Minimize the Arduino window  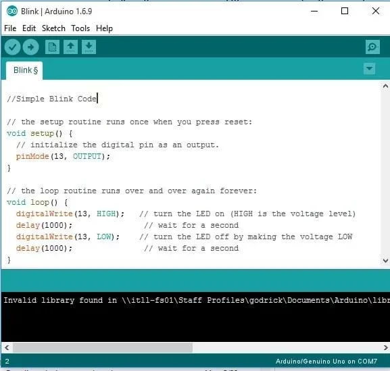tap(314, 11)
